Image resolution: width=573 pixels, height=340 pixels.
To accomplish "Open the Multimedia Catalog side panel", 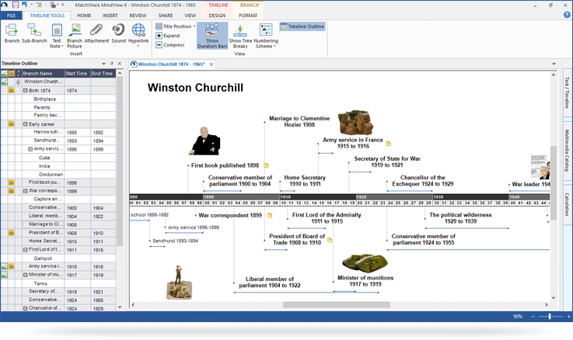I will pos(567,150).
